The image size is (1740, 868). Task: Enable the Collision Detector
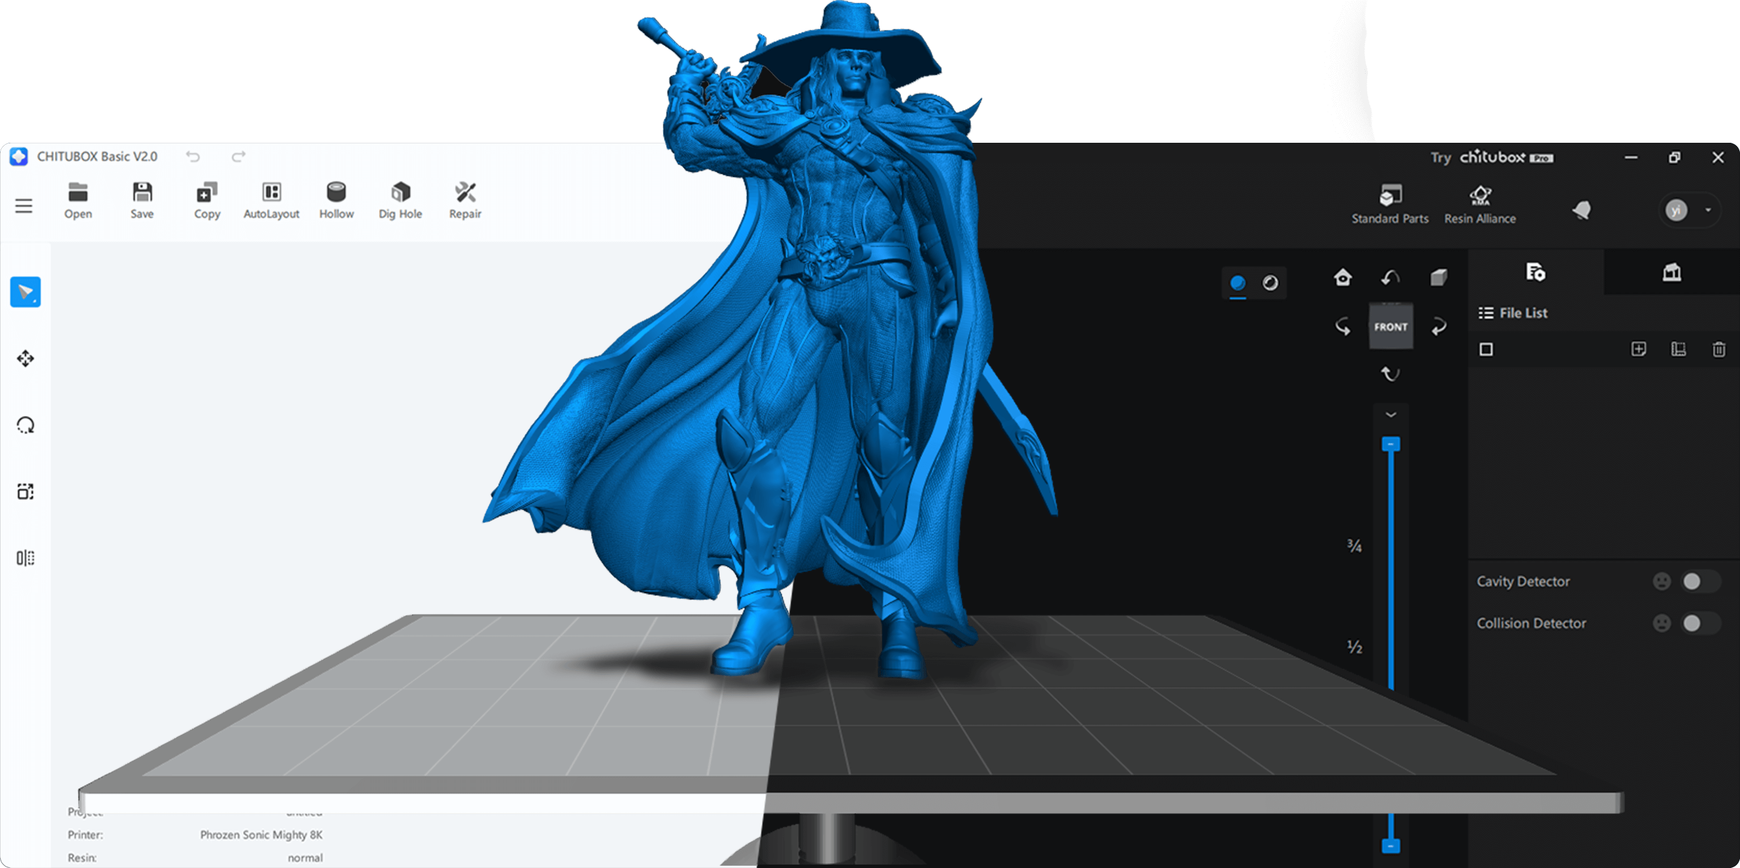1699,623
